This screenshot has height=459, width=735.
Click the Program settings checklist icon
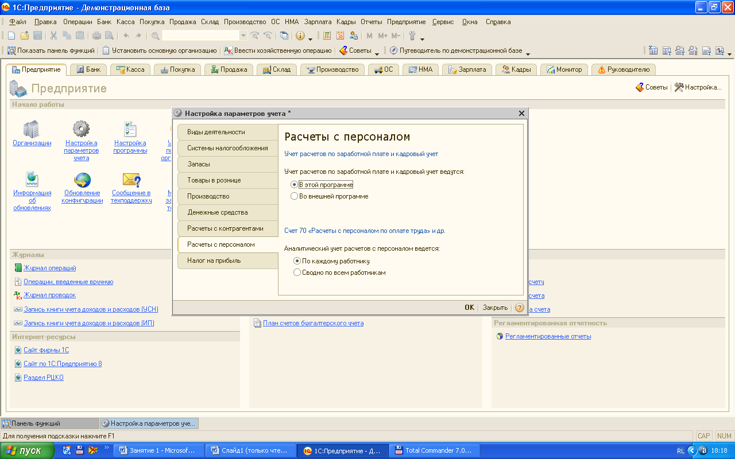130,129
